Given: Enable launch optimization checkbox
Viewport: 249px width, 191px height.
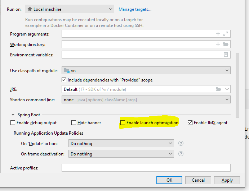Looking at the screenshot, I should pos(123,123).
